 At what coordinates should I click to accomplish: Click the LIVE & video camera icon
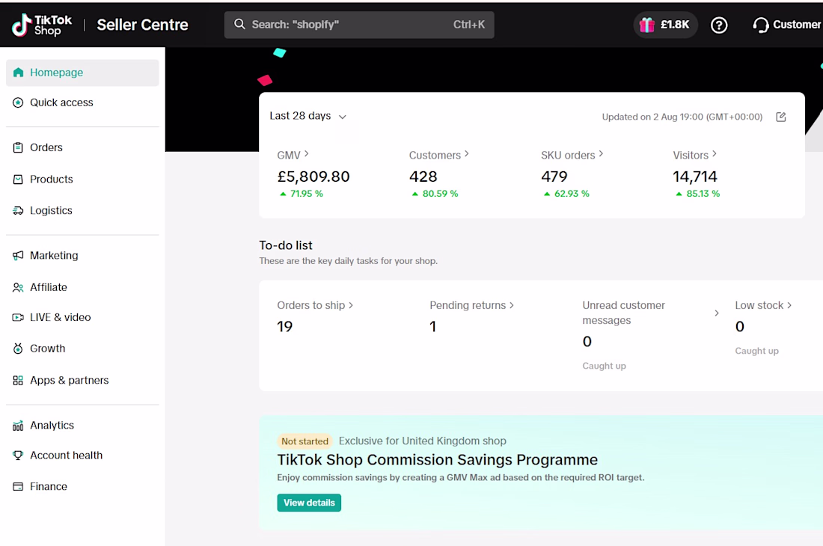18,317
